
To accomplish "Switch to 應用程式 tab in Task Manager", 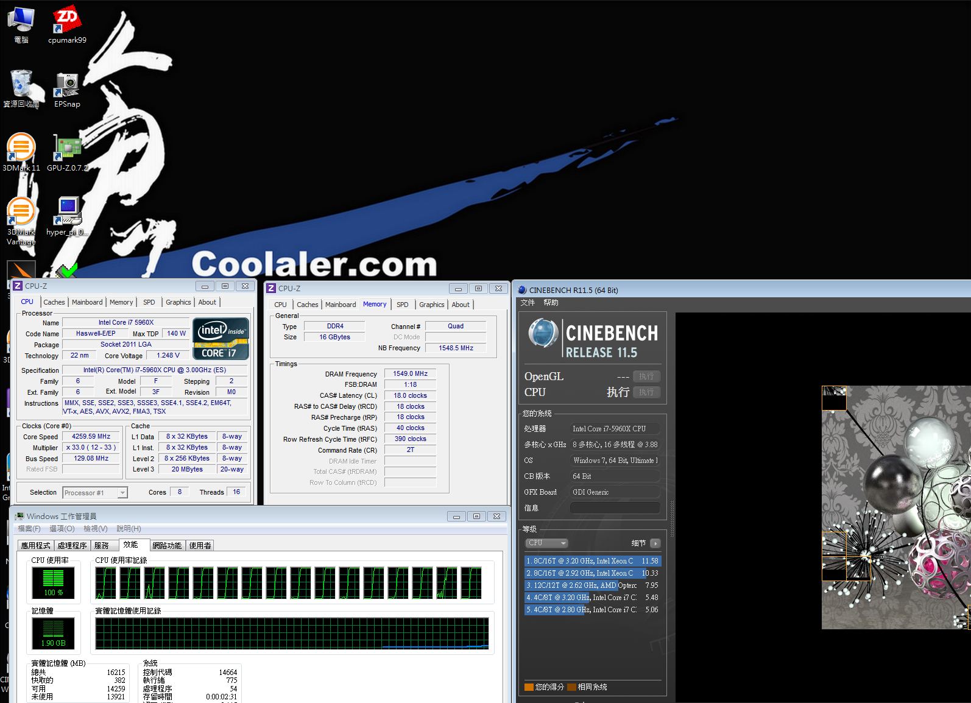I will click(35, 546).
